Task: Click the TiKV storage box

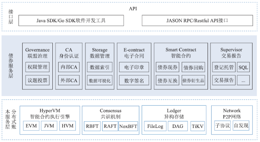Action: pyautogui.click(x=198, y=126)
